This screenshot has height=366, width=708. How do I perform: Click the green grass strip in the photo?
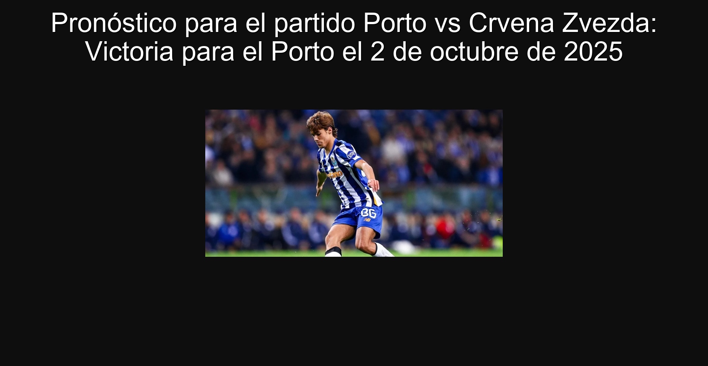(x=354, y=253)
